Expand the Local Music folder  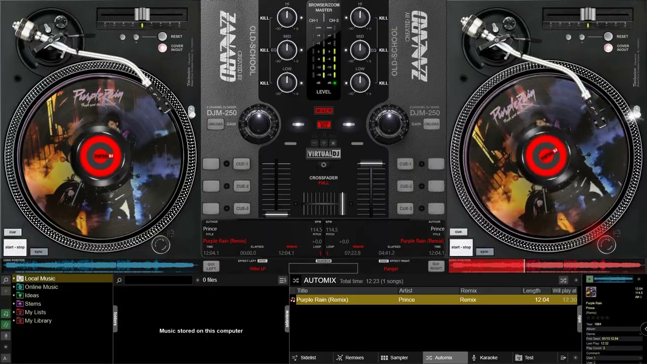[x=14, y=279]
